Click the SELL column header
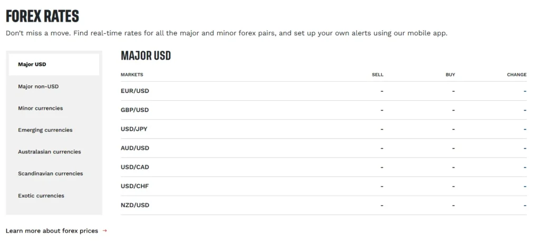 [378, 75]
